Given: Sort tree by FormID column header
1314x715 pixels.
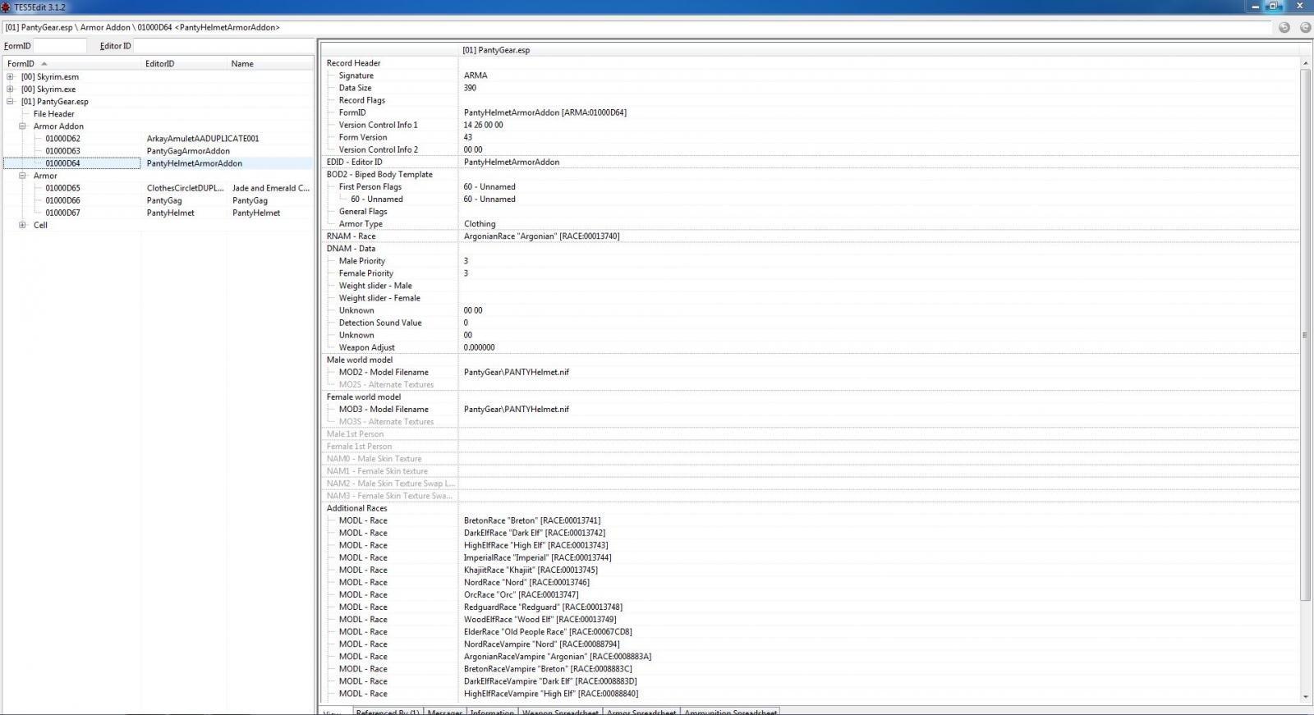Looking at the screenshot, I should [x=72, y=63].
